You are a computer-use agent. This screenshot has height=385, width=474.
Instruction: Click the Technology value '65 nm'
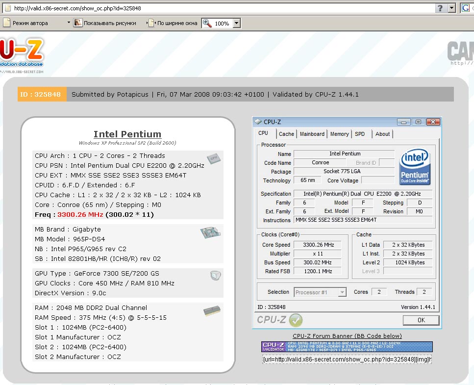pyautogui.click(x=307, y=180)
